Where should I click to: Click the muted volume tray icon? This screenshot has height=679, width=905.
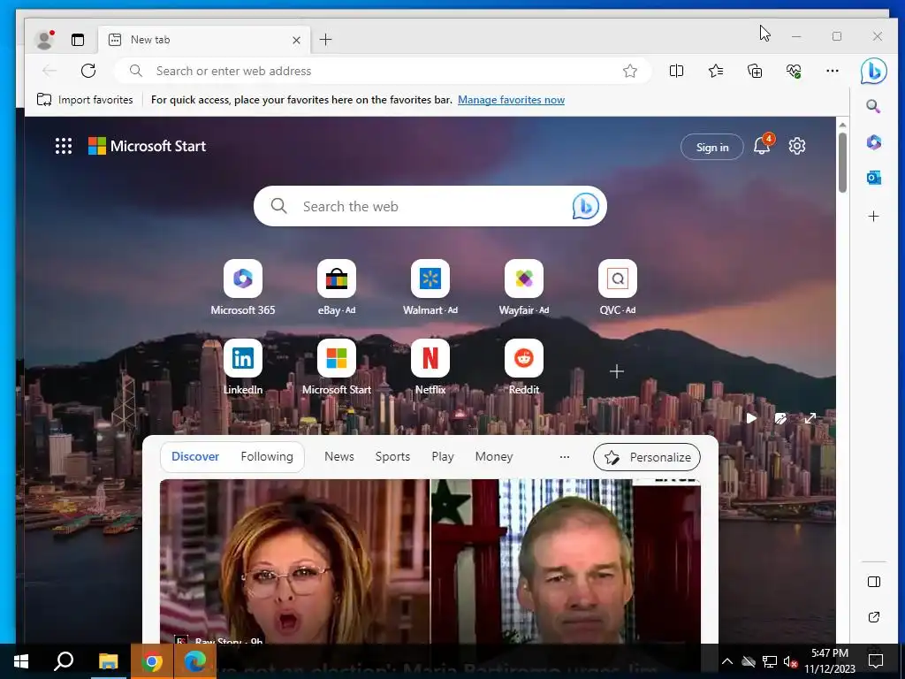[790, 661]
